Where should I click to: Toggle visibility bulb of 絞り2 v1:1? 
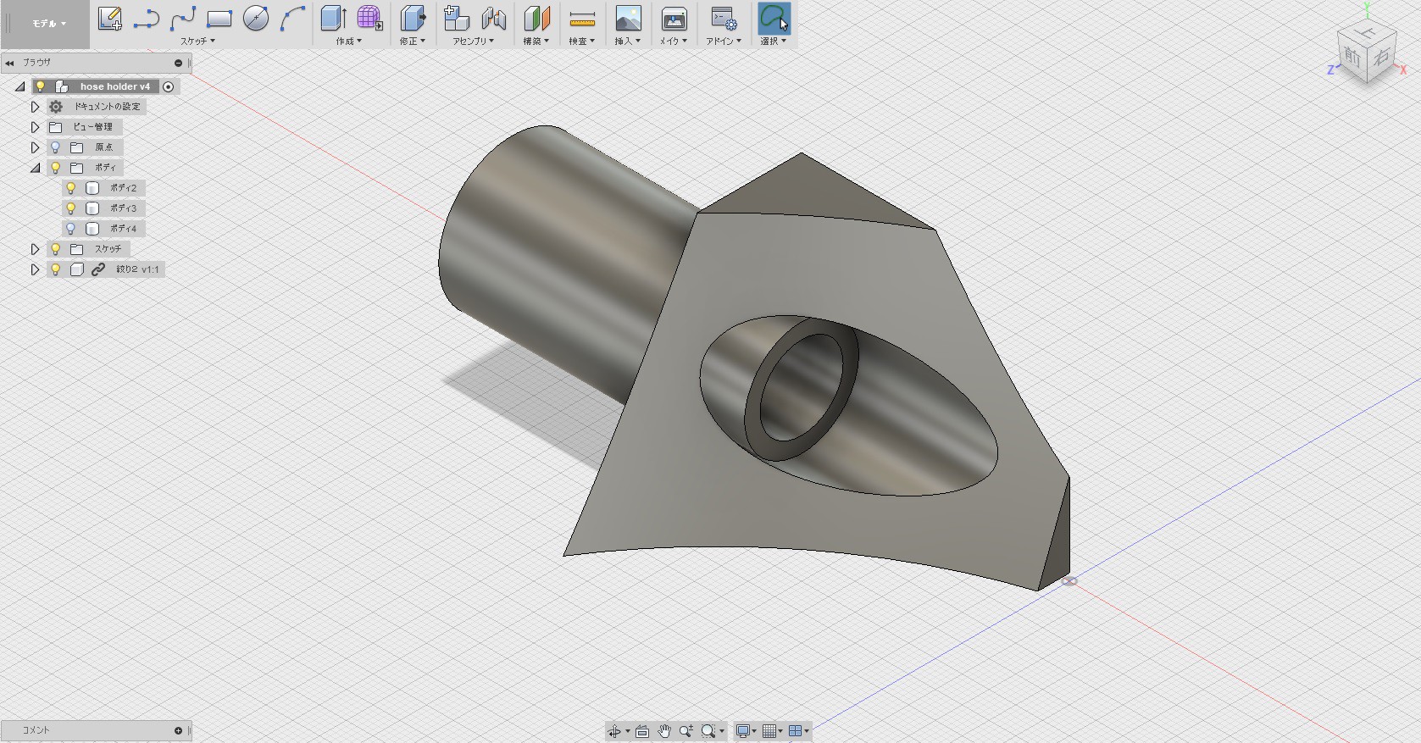[56, 269]
